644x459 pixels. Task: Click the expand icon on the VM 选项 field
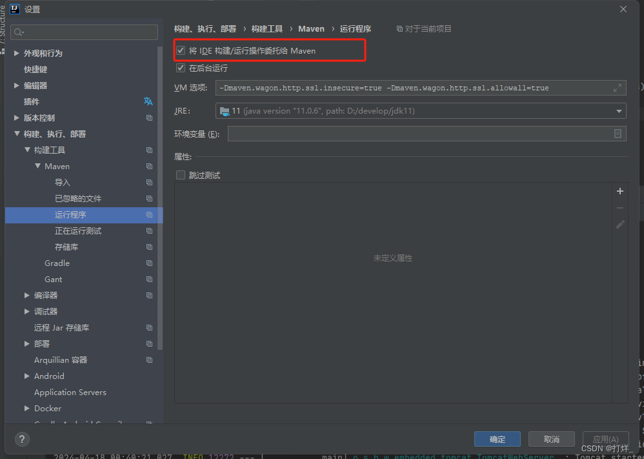coord(618,88)
